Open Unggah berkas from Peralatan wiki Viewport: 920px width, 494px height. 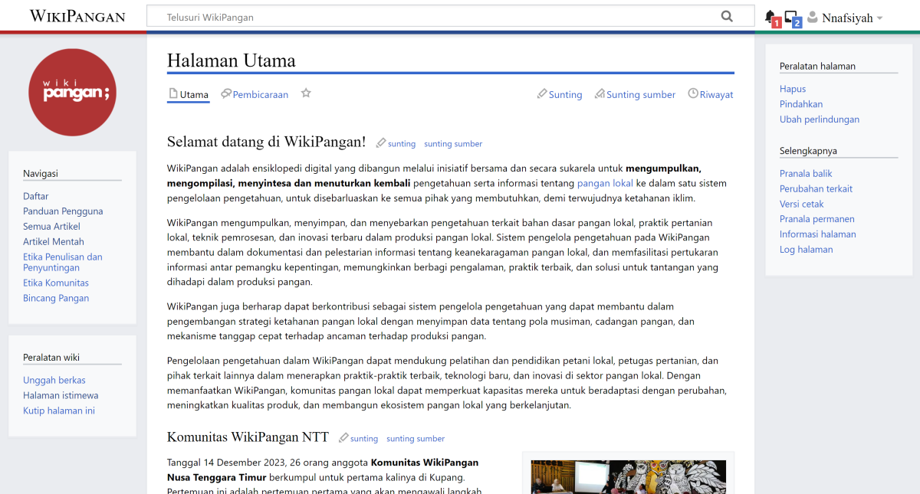coord(54,380)
